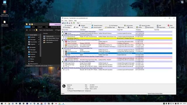Click the back arrow in File Explorer
This screenshot has width=187, height=105.
[27, 30]
